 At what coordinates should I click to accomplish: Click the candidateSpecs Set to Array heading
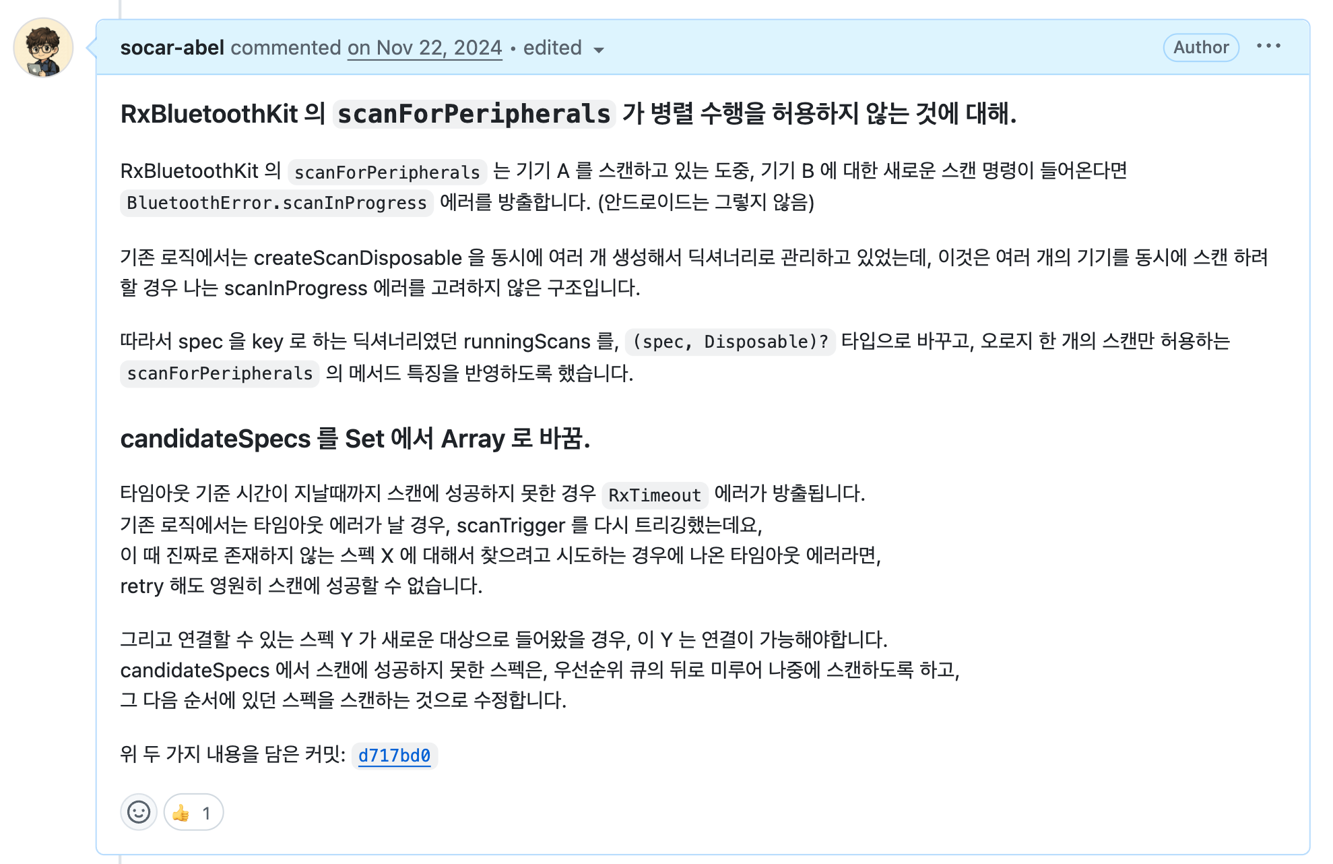355,439
